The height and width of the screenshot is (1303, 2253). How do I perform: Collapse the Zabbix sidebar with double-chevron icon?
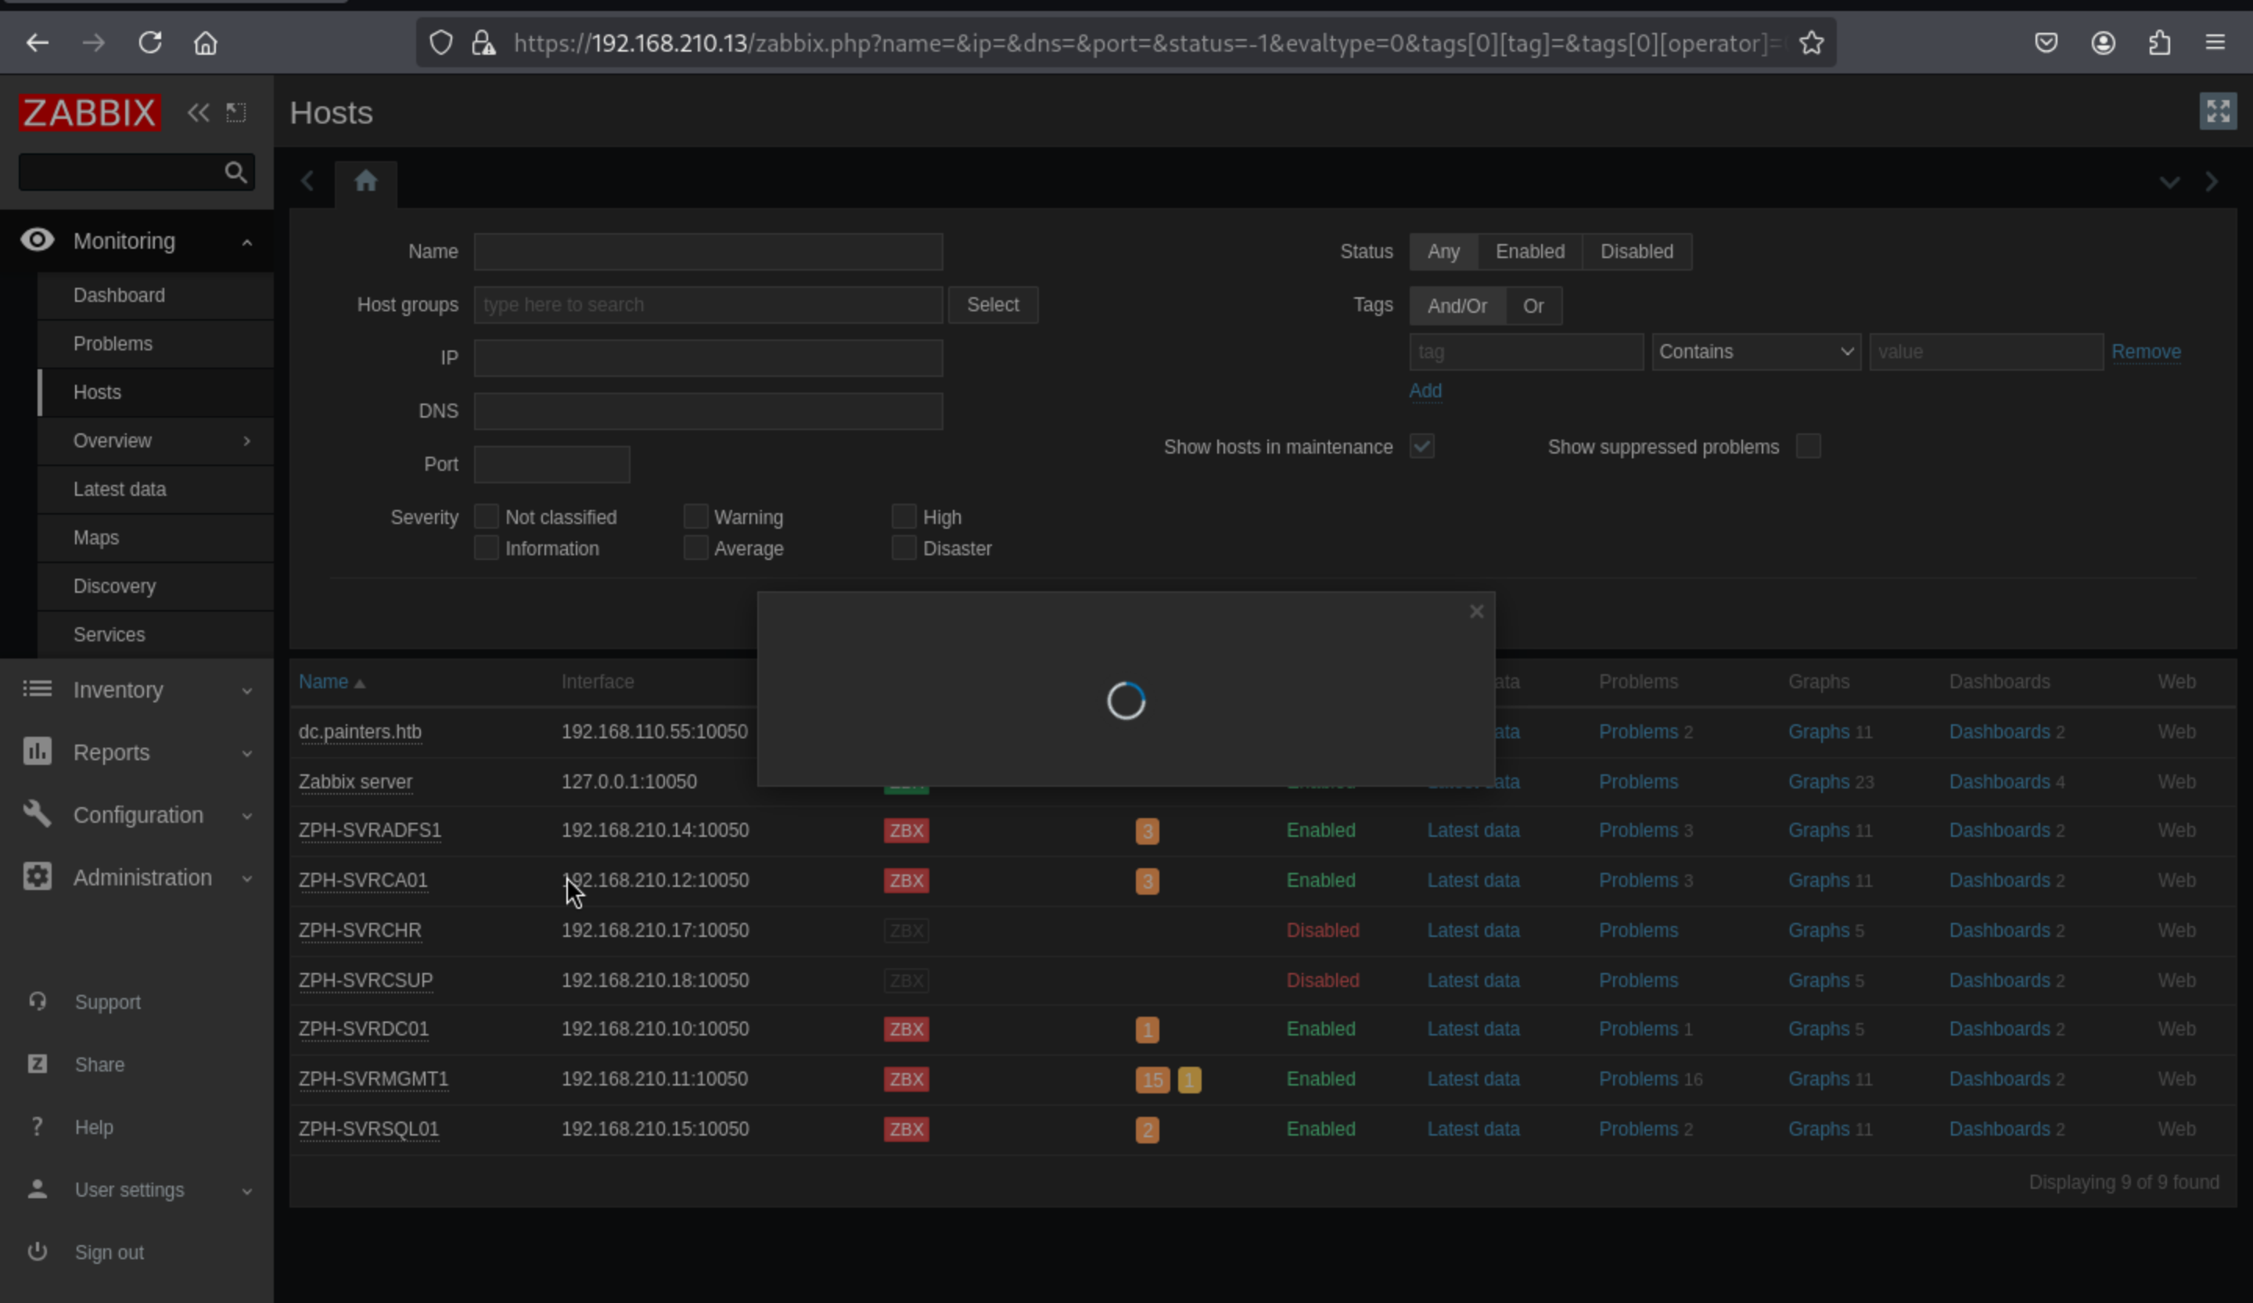click(198, 113)
